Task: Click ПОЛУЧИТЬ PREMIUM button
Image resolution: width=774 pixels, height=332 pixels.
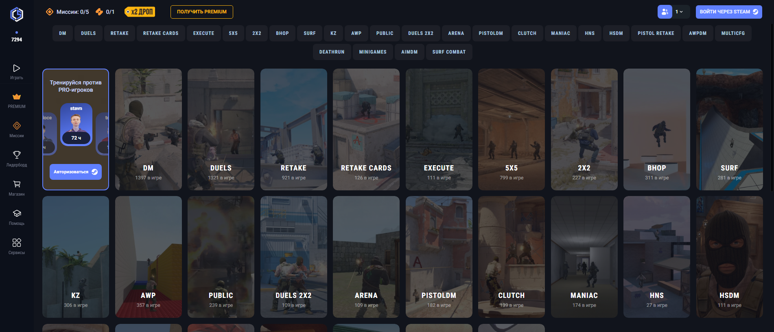Action: 202,12
